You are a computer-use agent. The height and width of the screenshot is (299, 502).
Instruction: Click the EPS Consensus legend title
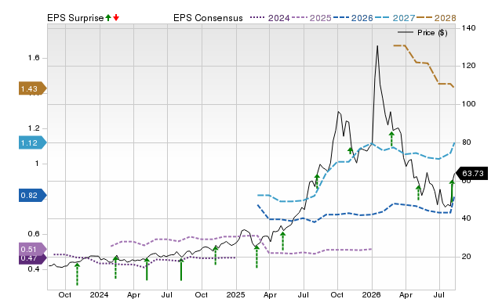pos(208,18)
